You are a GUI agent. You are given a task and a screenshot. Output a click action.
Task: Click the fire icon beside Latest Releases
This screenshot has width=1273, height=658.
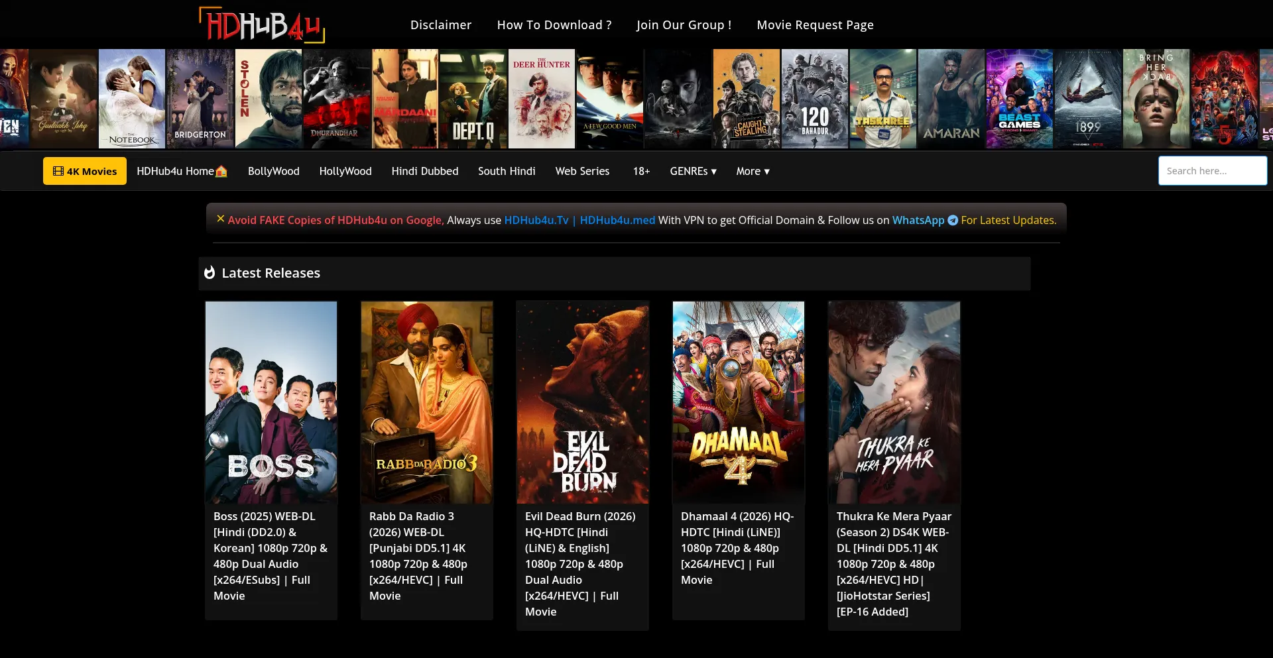coord(210,273)
